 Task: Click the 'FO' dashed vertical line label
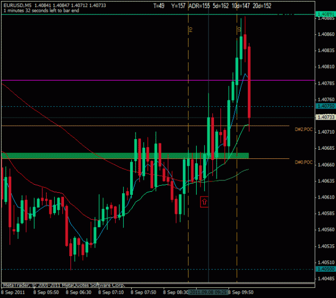pos(191,30)
